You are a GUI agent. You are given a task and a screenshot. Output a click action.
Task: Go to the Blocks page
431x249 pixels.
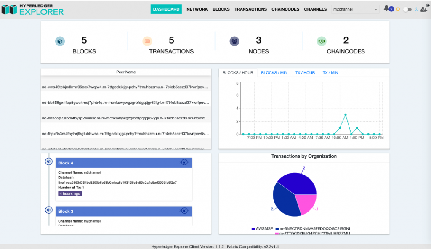(x=221, y=9)
